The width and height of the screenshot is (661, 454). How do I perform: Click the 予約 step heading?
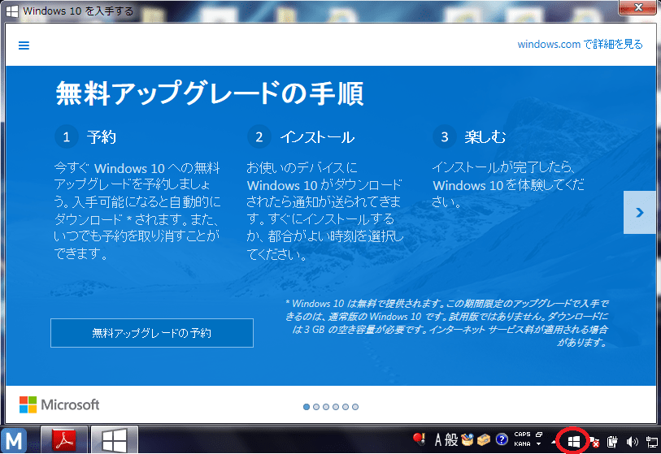[101, 137]
